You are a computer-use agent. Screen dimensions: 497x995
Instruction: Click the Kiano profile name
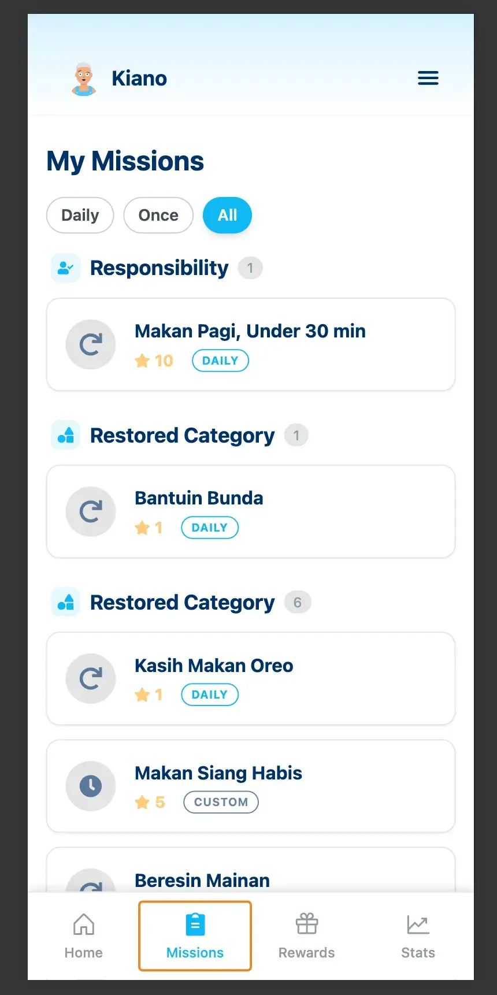click(x=139, y=79)
